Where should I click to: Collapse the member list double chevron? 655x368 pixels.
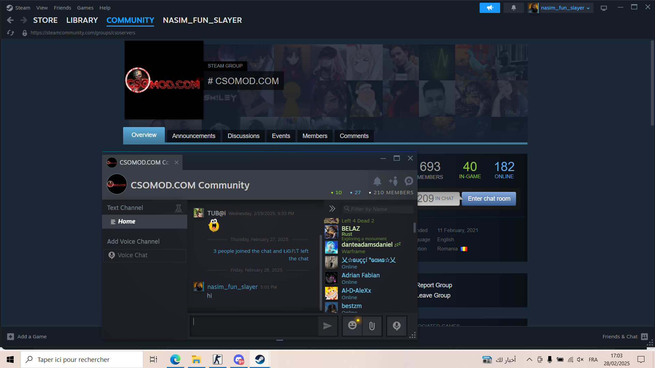332,209
